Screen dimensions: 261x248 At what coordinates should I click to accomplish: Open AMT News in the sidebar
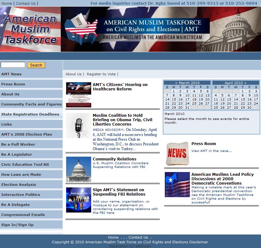[x=31, y=74]
